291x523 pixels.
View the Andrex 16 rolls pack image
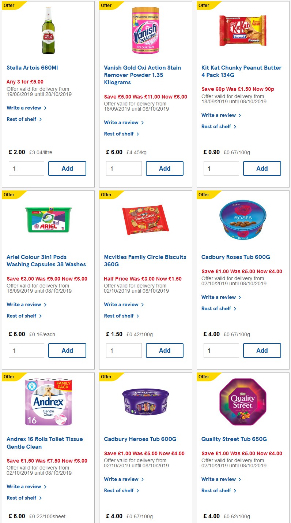click(x=48, y=402)
